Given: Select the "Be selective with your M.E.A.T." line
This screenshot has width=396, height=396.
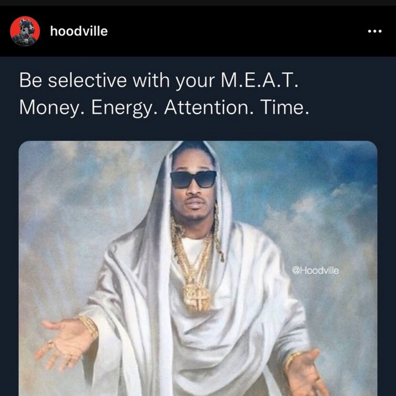Looking at the screenshot, I should pyautogui.click(x=158, y=81).
